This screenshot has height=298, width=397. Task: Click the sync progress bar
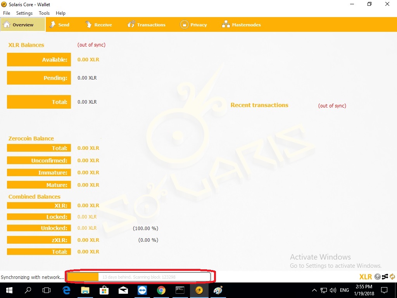[139, 277]
